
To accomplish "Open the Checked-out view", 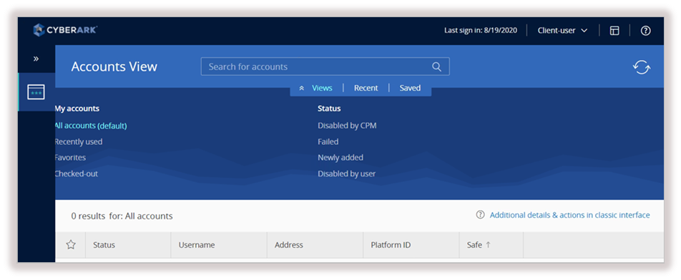I will (x=77, y=174).
